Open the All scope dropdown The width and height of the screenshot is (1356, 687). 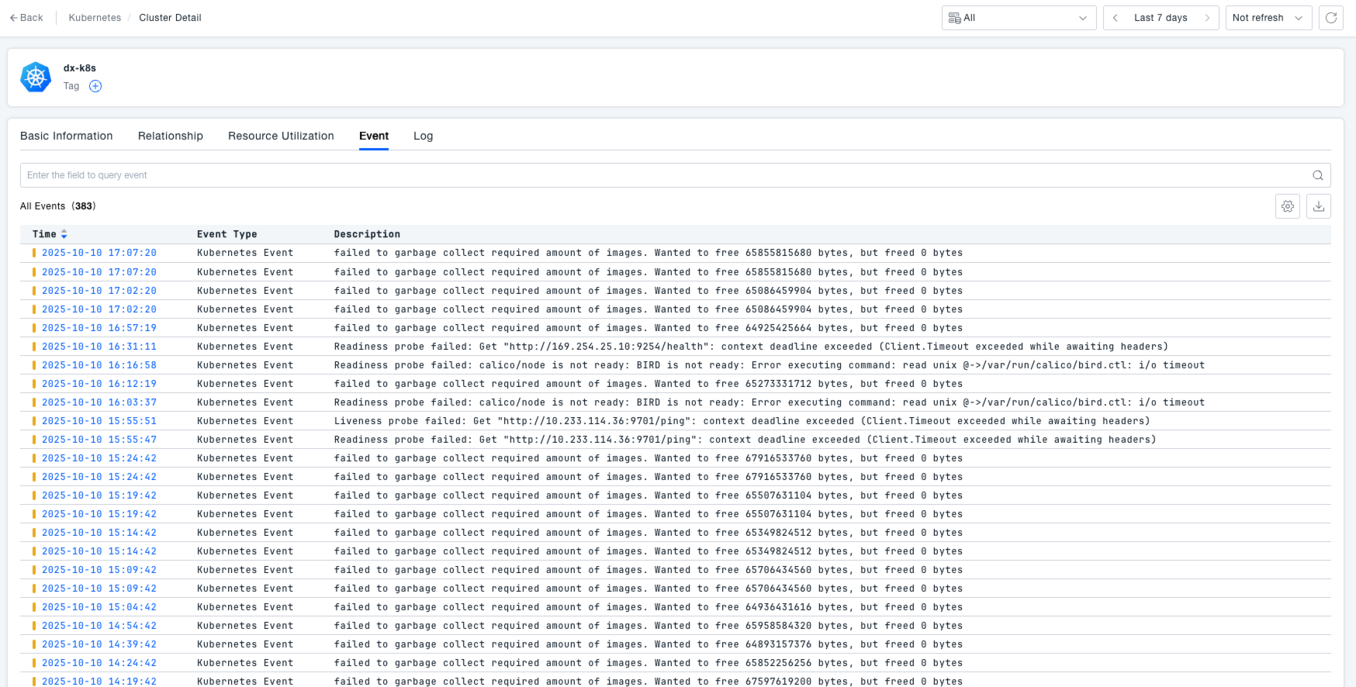click(1018, 18)
